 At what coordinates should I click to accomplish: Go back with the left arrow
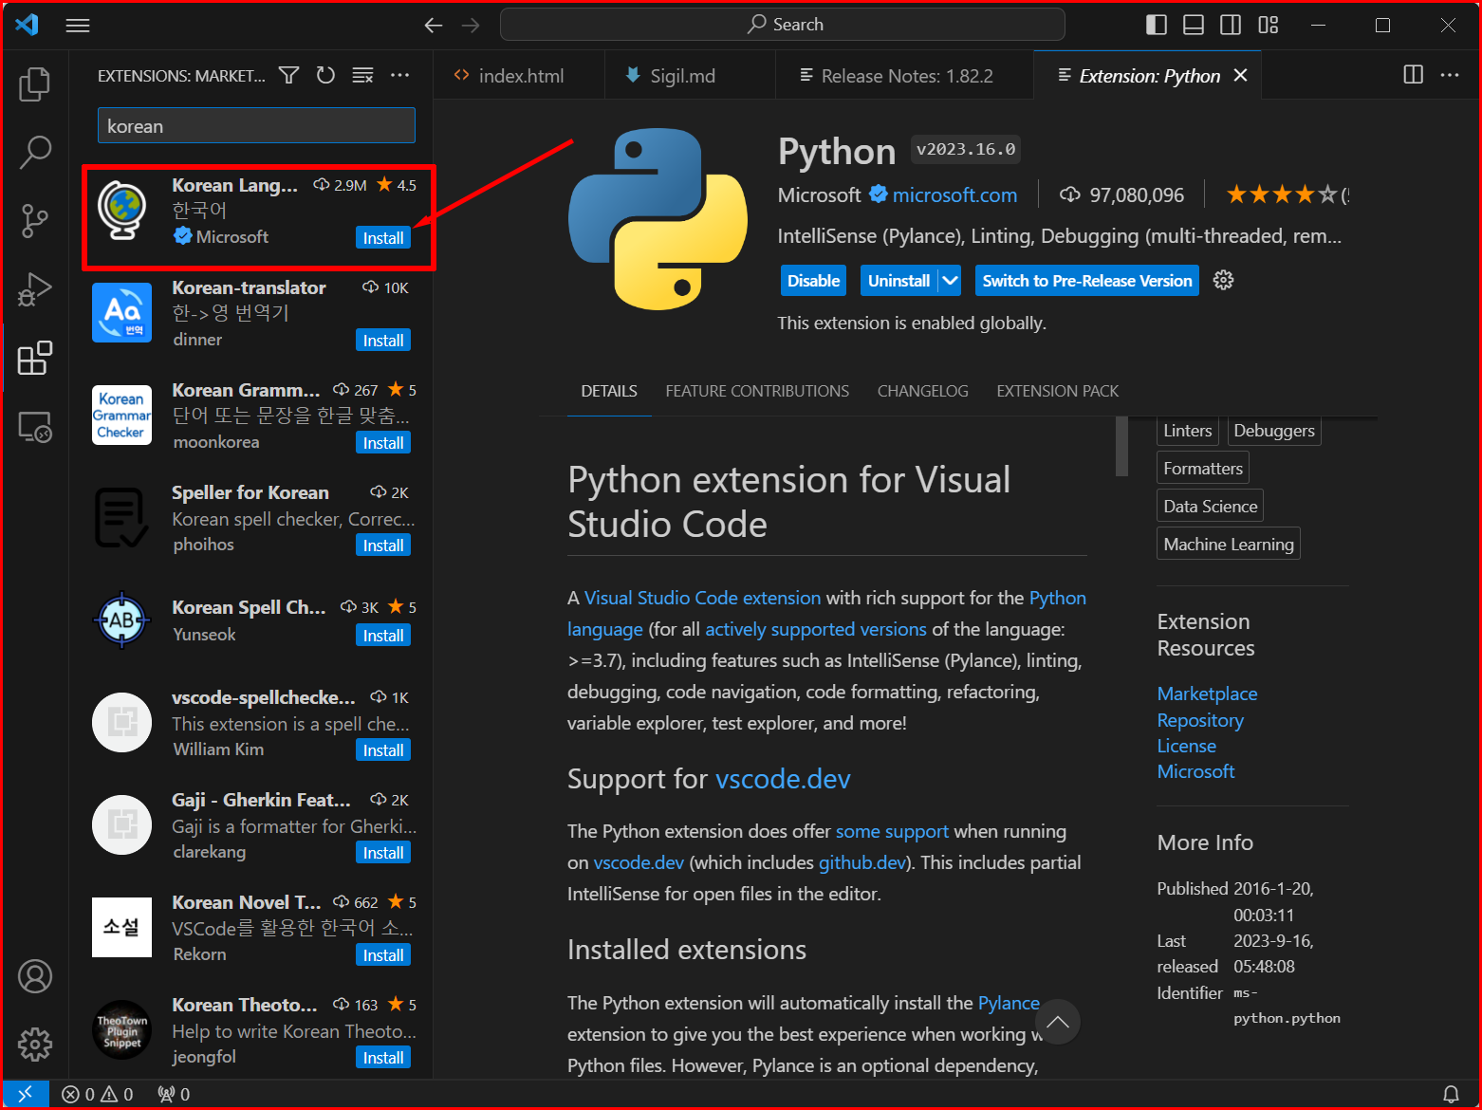click(x=434, y=26)
